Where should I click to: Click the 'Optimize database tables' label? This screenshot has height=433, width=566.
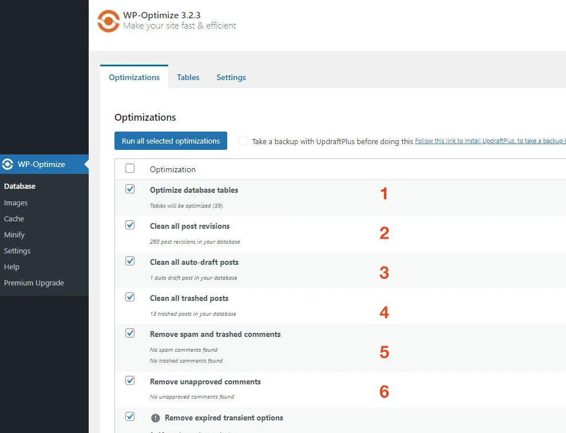point(194,190)
